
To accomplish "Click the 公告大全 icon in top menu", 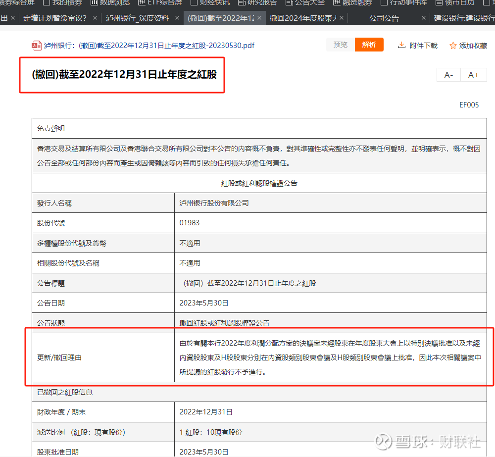I will pos(289,2).
